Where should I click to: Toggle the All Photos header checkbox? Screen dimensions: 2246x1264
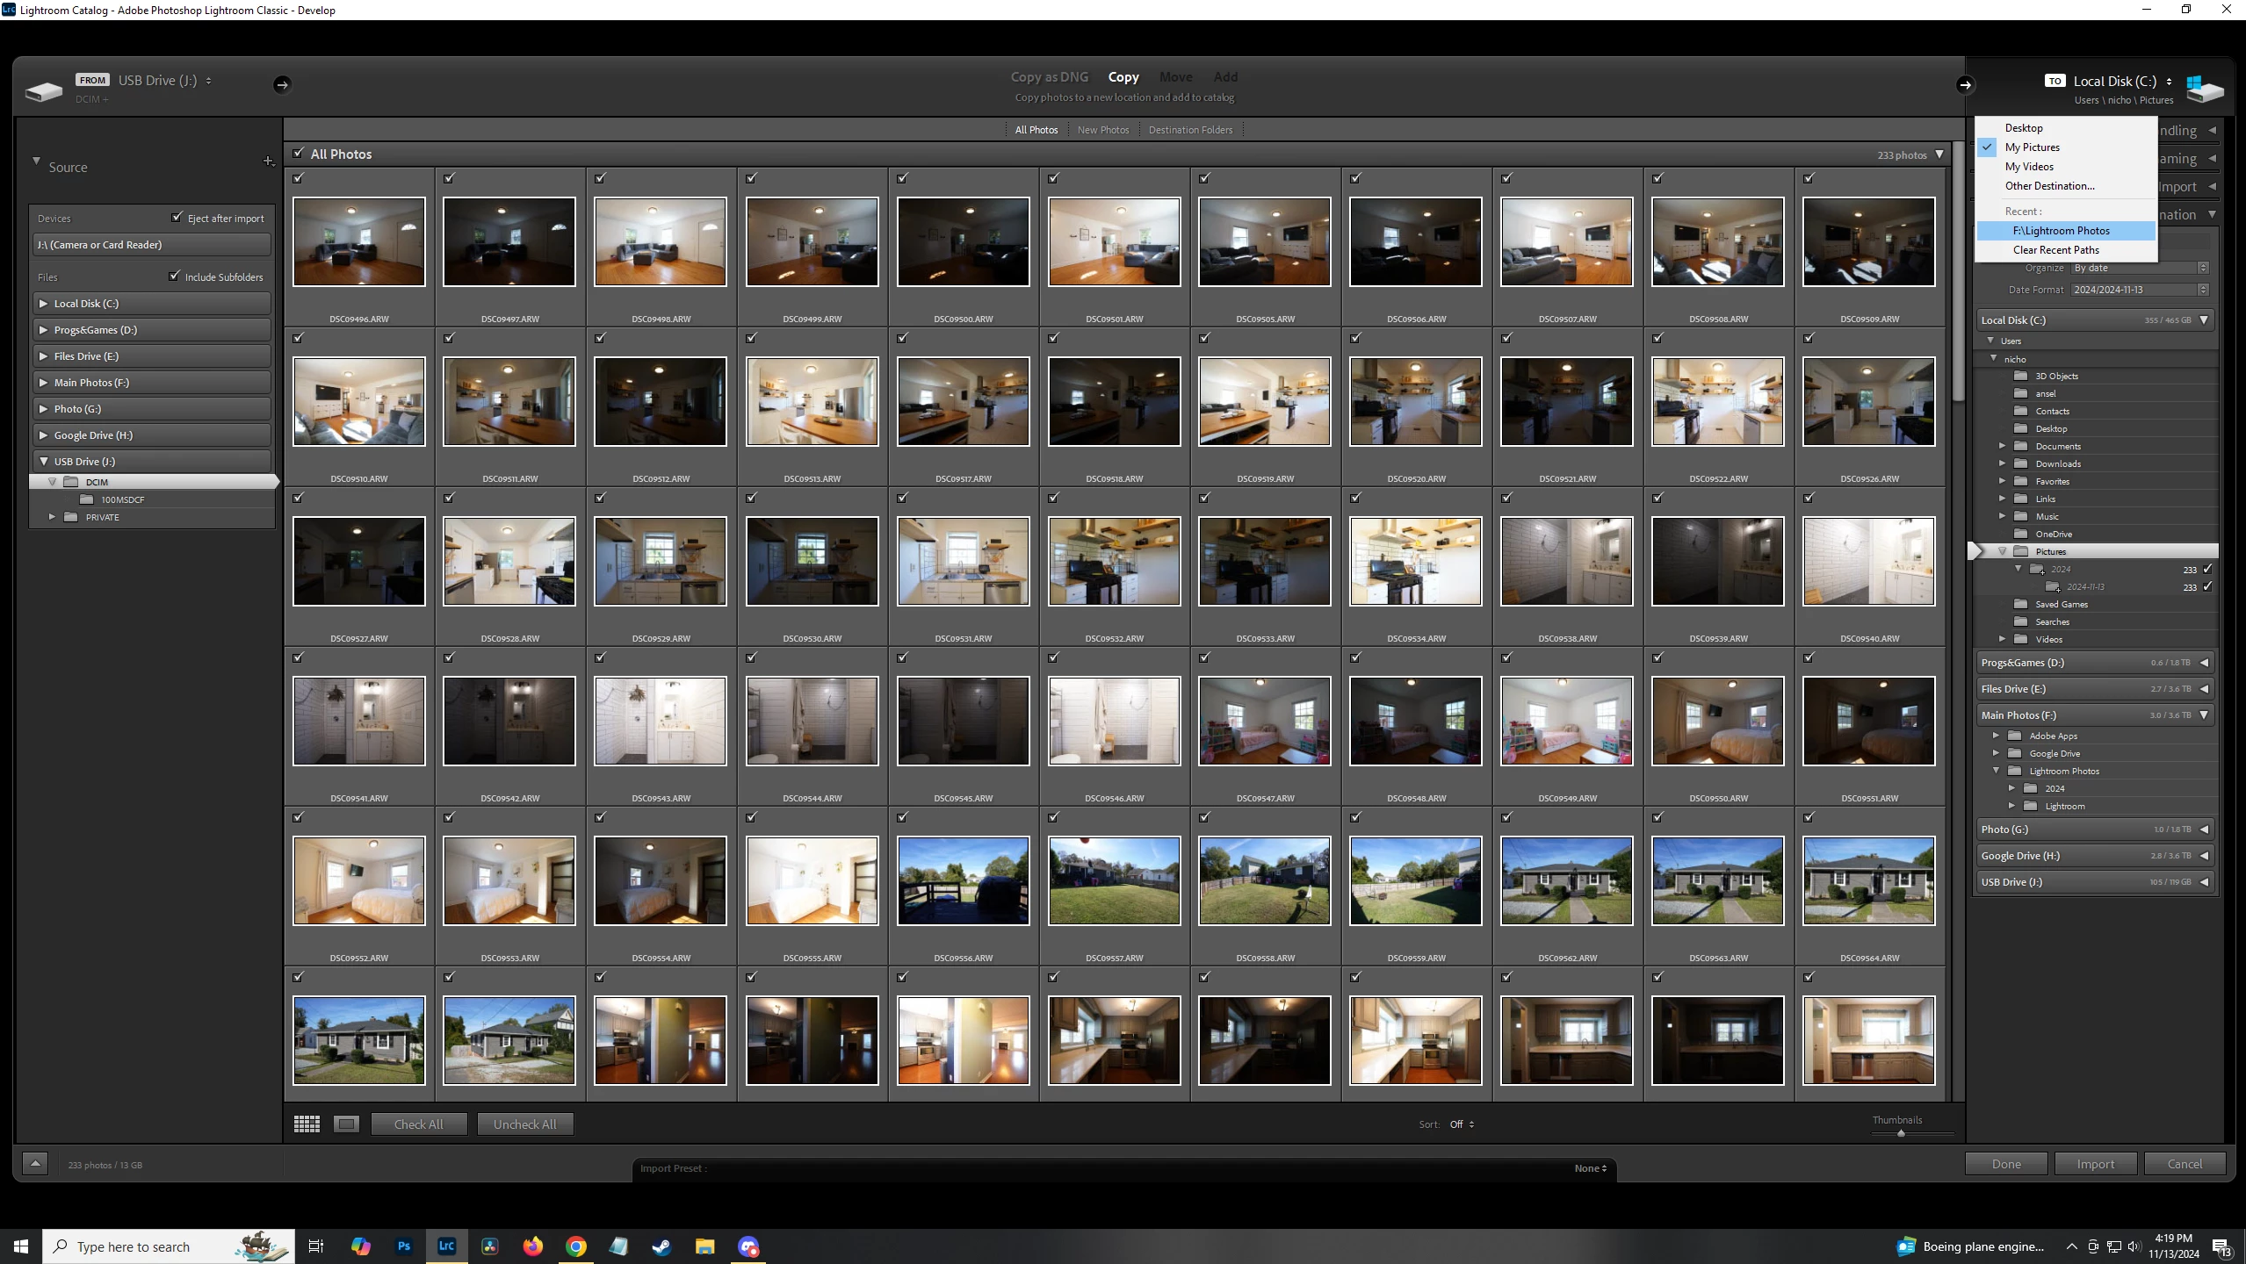point(299,153)
